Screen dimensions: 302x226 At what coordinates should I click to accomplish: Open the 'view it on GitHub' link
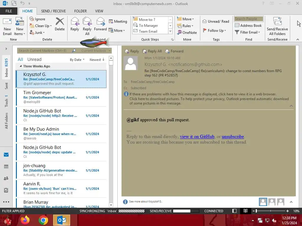tap(197, 137)
